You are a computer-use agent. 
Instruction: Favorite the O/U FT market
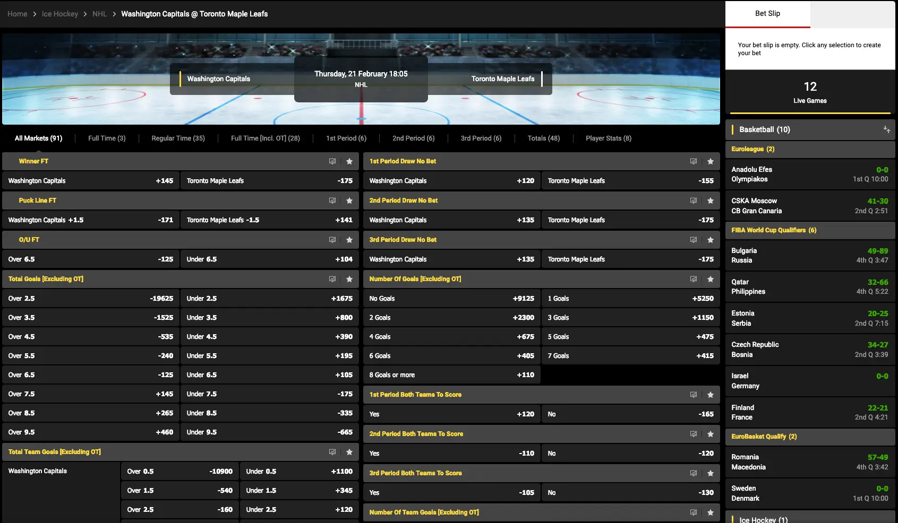point(349,240)
